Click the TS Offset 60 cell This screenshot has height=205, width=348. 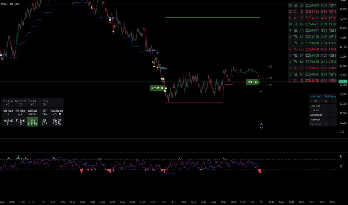pyautogui.click(x=44, y=103)
